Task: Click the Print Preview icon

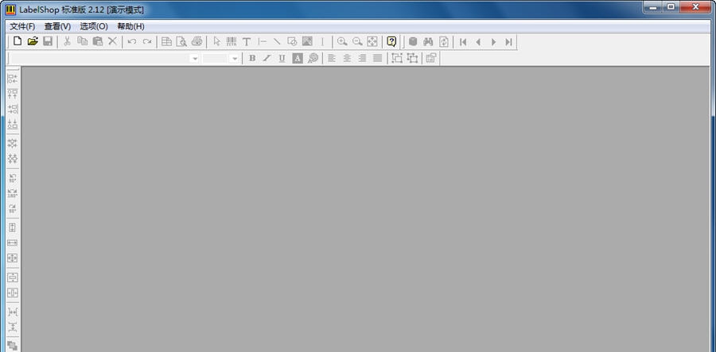Action: click(x=181, y=41)
